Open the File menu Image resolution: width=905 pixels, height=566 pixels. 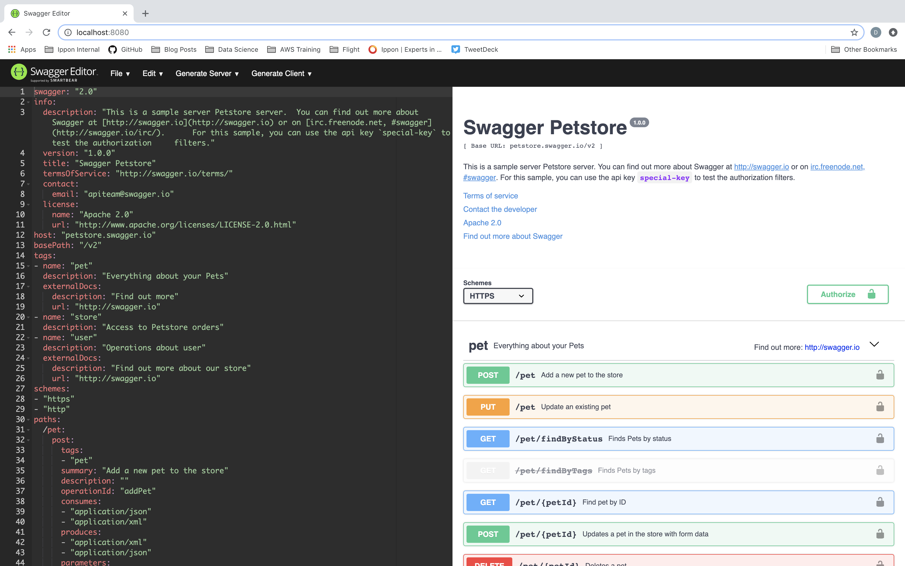[120, 74]
